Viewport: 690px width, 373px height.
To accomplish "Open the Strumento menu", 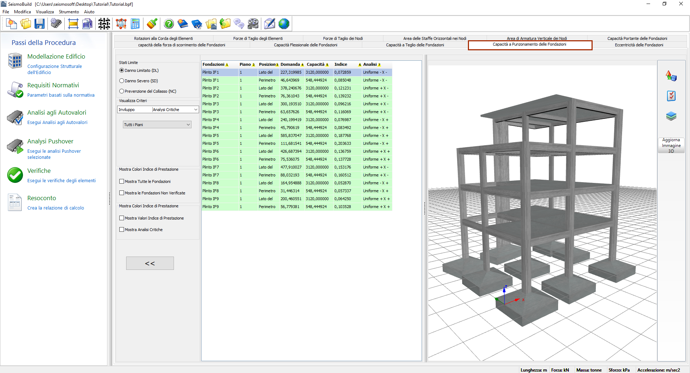I will pos(69,12).
